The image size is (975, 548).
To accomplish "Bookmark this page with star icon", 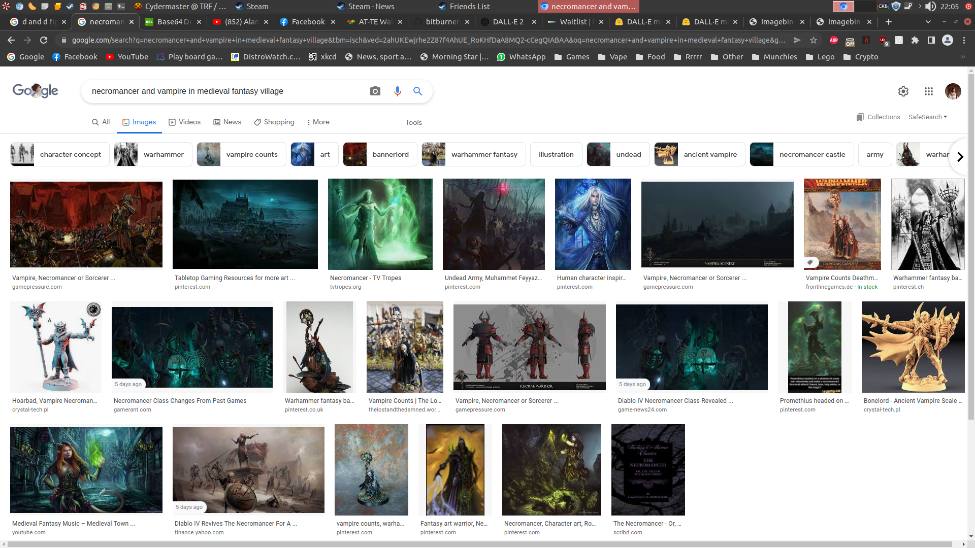I will click(x=814, y=40).
